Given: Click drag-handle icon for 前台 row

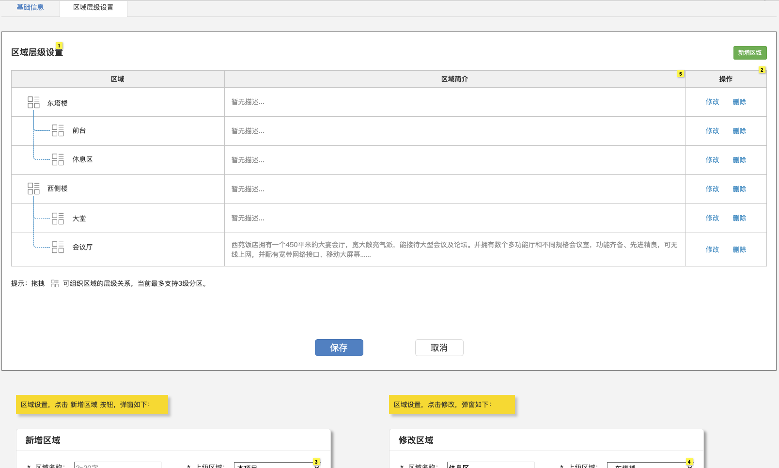Looking at the screenshot, I should point(58,130).
